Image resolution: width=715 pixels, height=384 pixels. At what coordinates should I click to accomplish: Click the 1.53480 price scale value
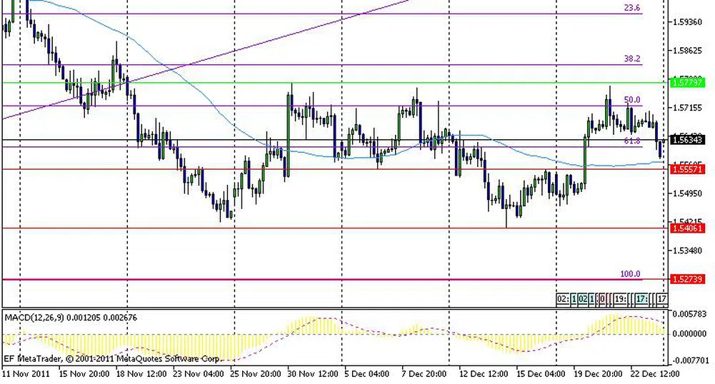coord(689,251)
